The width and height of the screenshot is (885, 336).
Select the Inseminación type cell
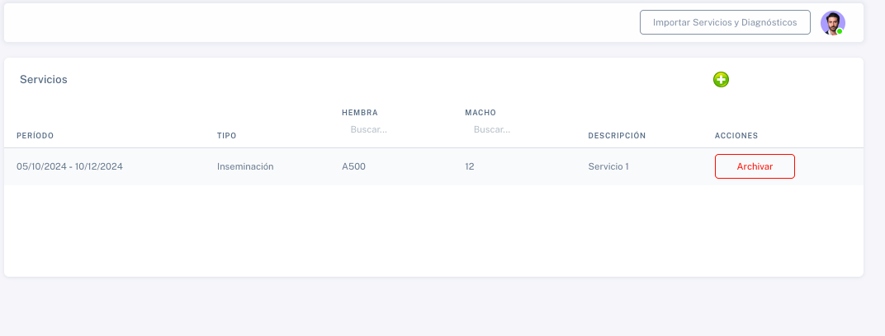pyautogui.click(x=245, y=166)
